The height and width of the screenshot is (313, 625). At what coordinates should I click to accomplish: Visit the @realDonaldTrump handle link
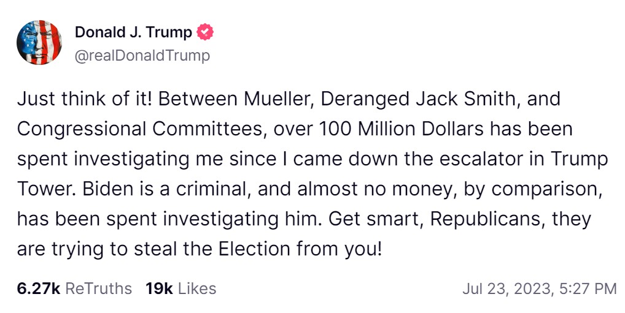tap(142, 56)
